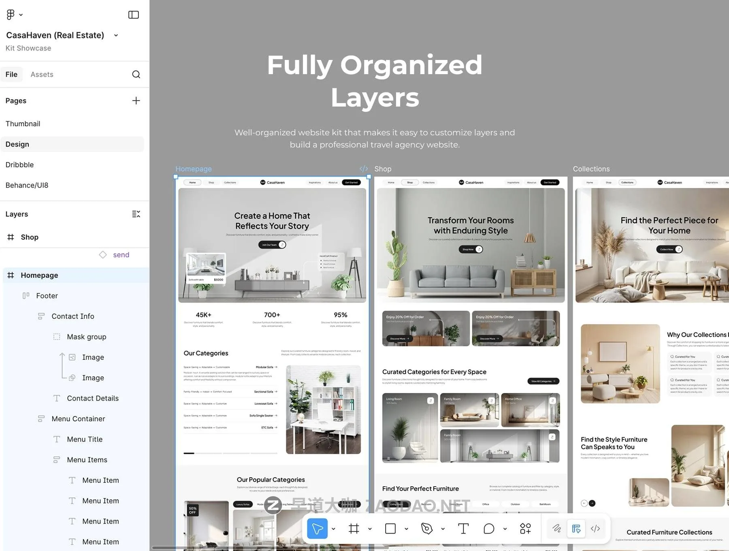Toggle Dev Mode code icon in the toolbar

tap(595, 529)
